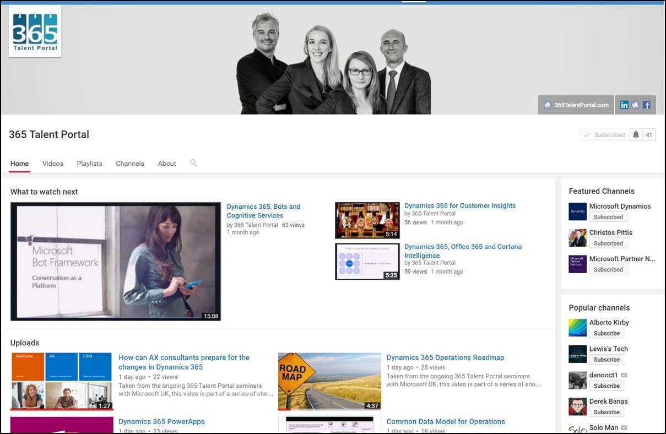
Task: Unsubscribe from Microsoft Dynamics featured channel
Action: [x=608, y=217]
